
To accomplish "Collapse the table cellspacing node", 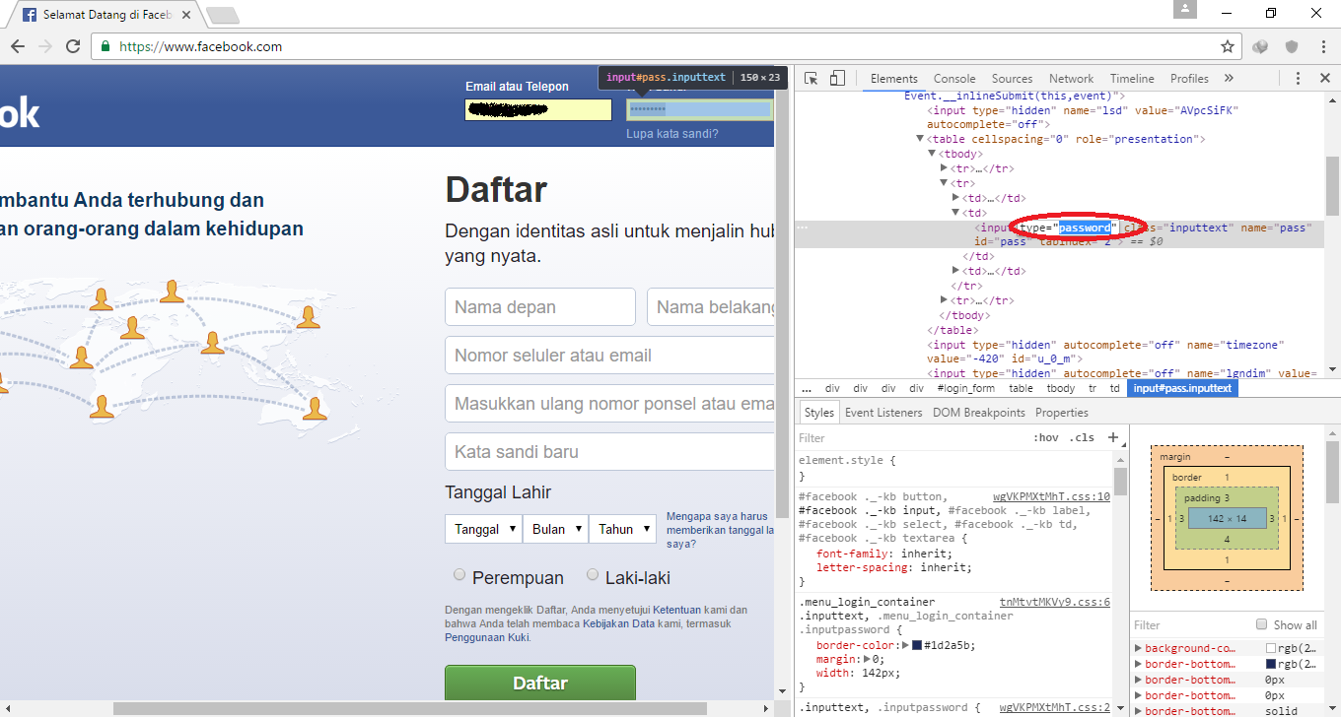I will coord(921,140).
